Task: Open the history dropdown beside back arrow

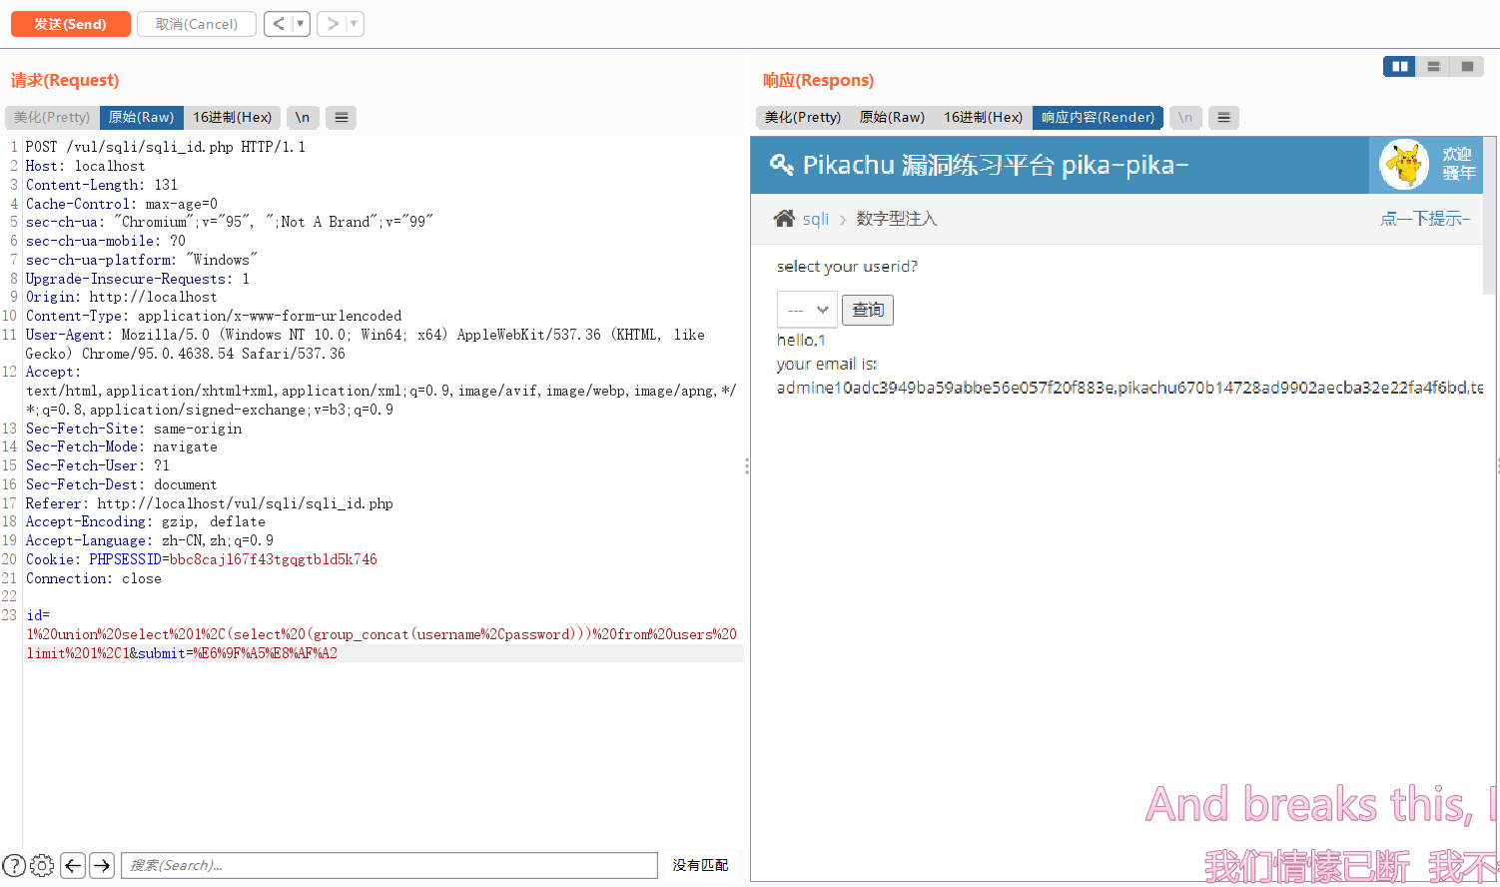Action: tap(301, 24)
